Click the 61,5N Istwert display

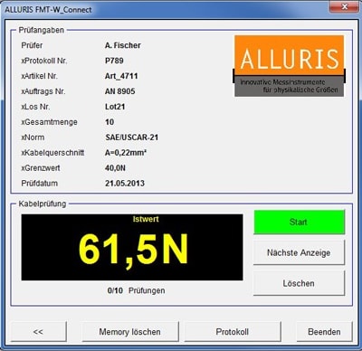click(x=132, y=247)
